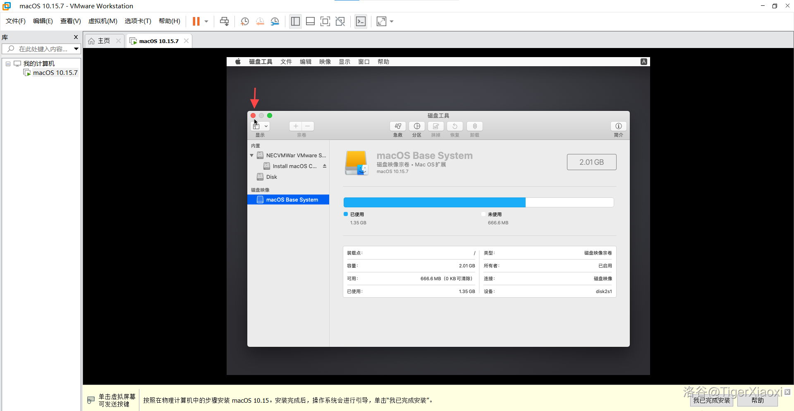Open the 虚拟机(M) menu

[x=103, y=21]
